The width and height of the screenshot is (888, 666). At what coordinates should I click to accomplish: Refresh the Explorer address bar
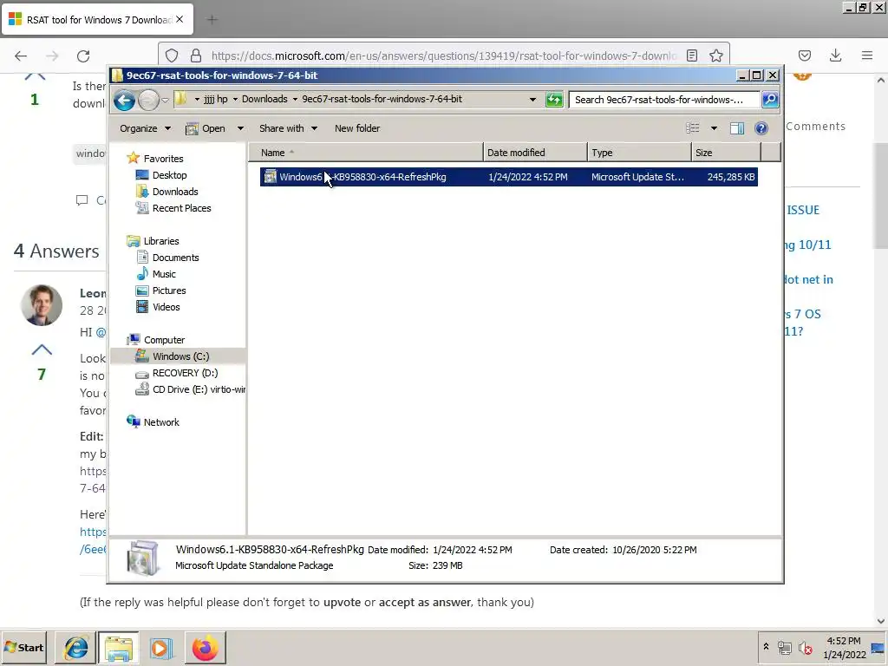pyautogui.click(x=554, y=100)
